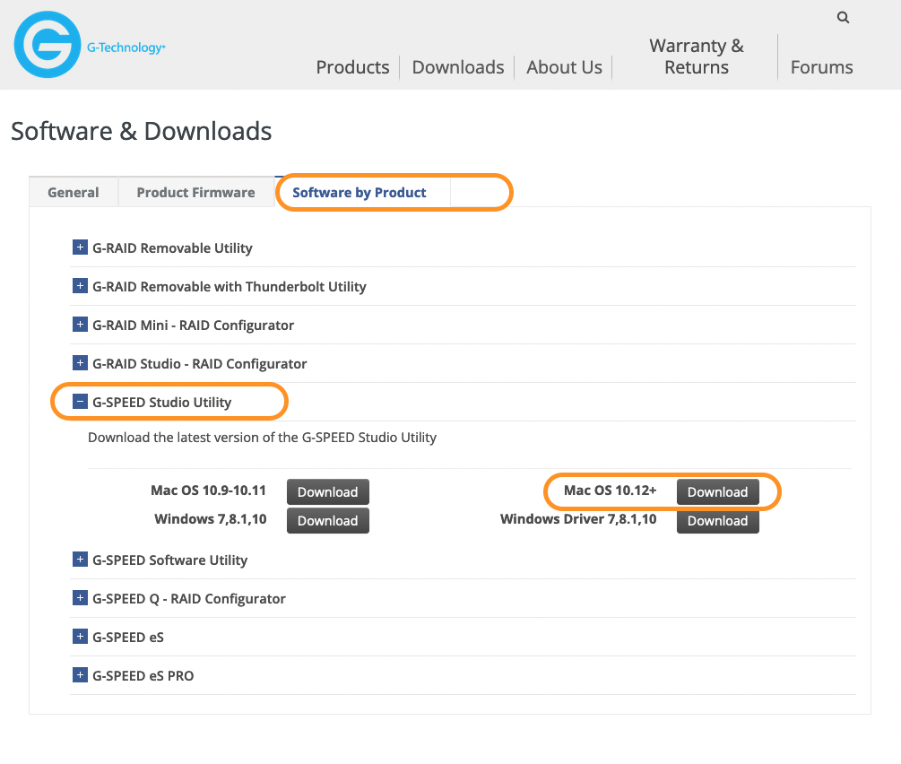The image size is (901, 764).
Task: Expand G-SPEED Software Utility plus icon
Action: (80, 560)
